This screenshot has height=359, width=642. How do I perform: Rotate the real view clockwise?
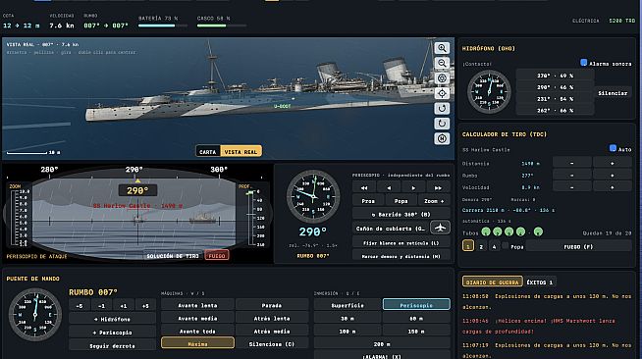(442, 124)
